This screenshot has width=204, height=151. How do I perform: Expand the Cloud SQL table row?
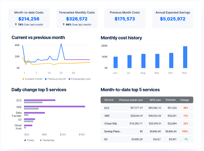(x=146, y=124)
